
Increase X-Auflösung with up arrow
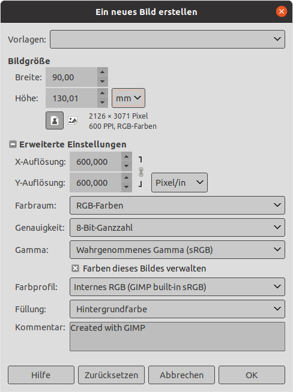click(127, 157)
